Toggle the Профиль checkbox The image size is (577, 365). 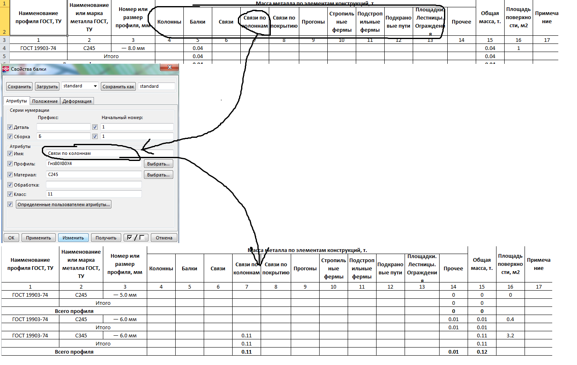(x=10, y=164)
